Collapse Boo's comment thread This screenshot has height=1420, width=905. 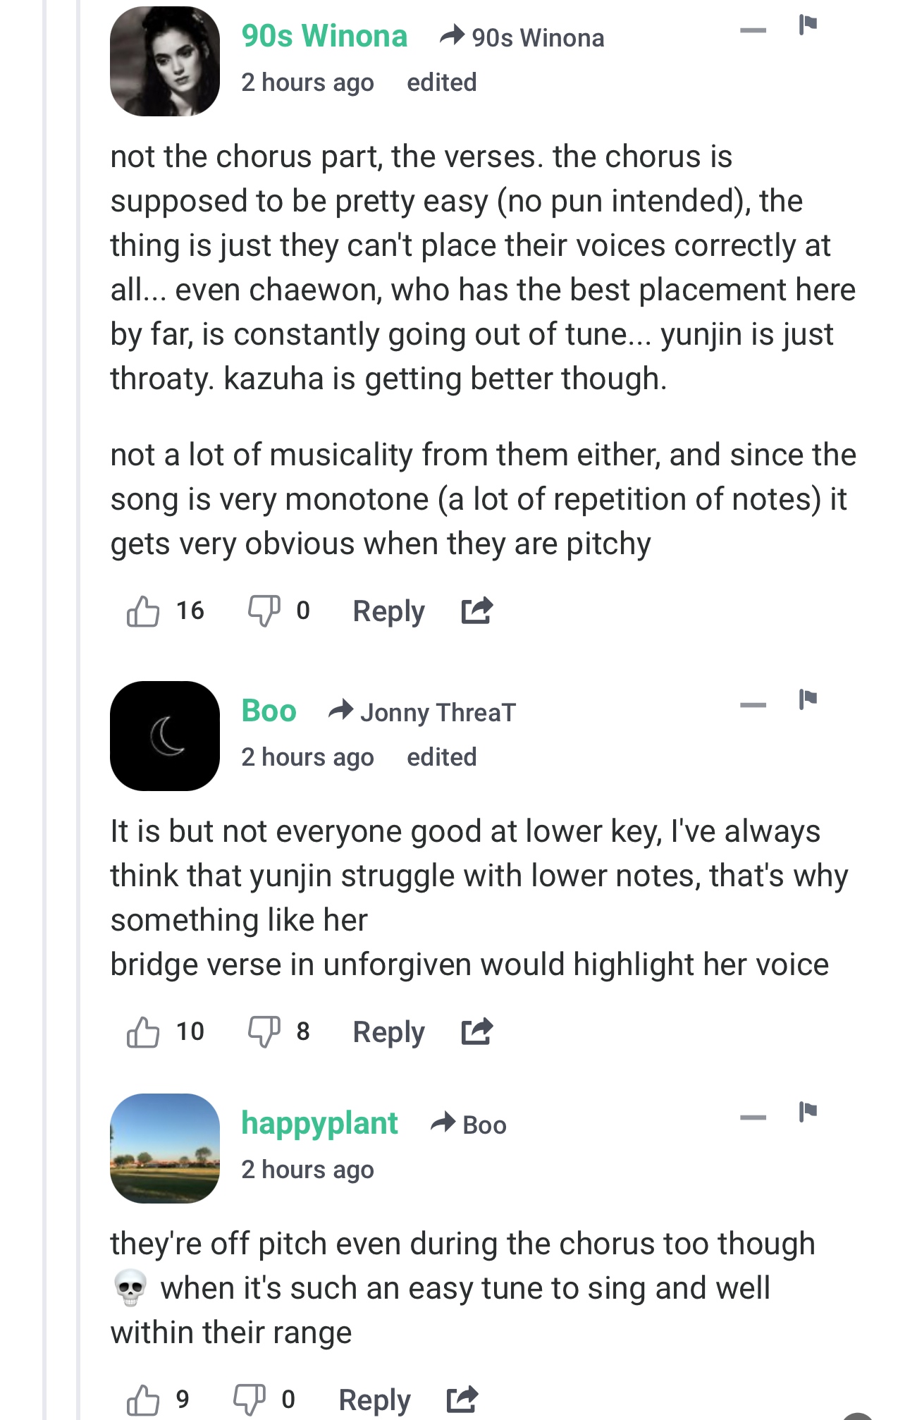pyautogui.click(x=753, y=705)
